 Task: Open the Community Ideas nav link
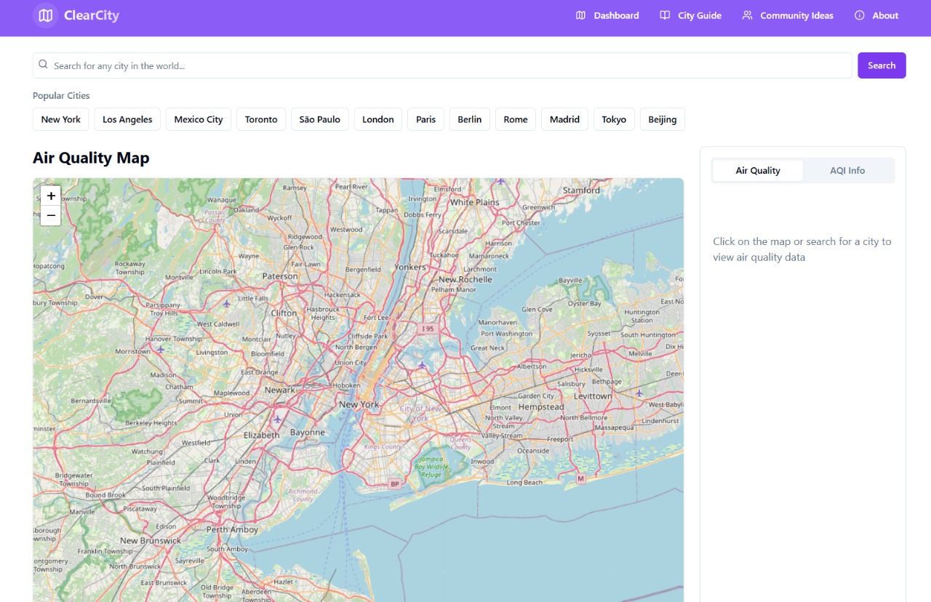(x=796, y=15)
